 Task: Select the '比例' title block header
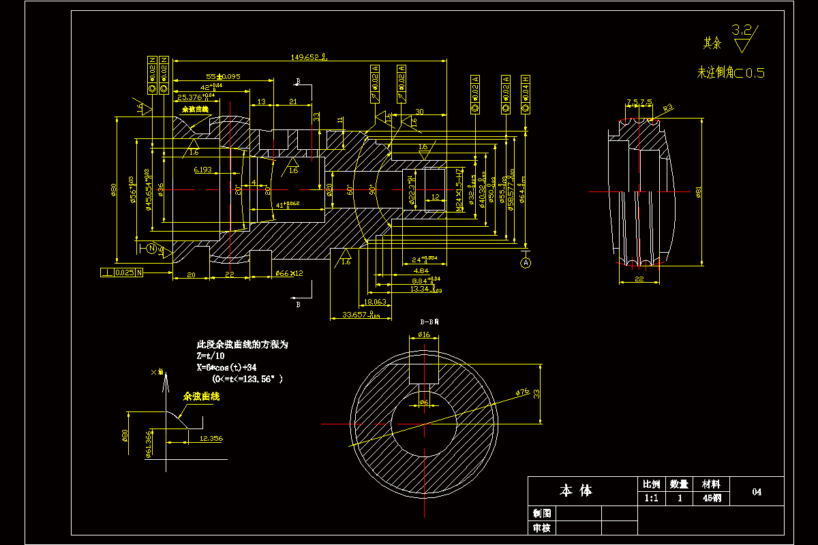(x=651, y=484)
